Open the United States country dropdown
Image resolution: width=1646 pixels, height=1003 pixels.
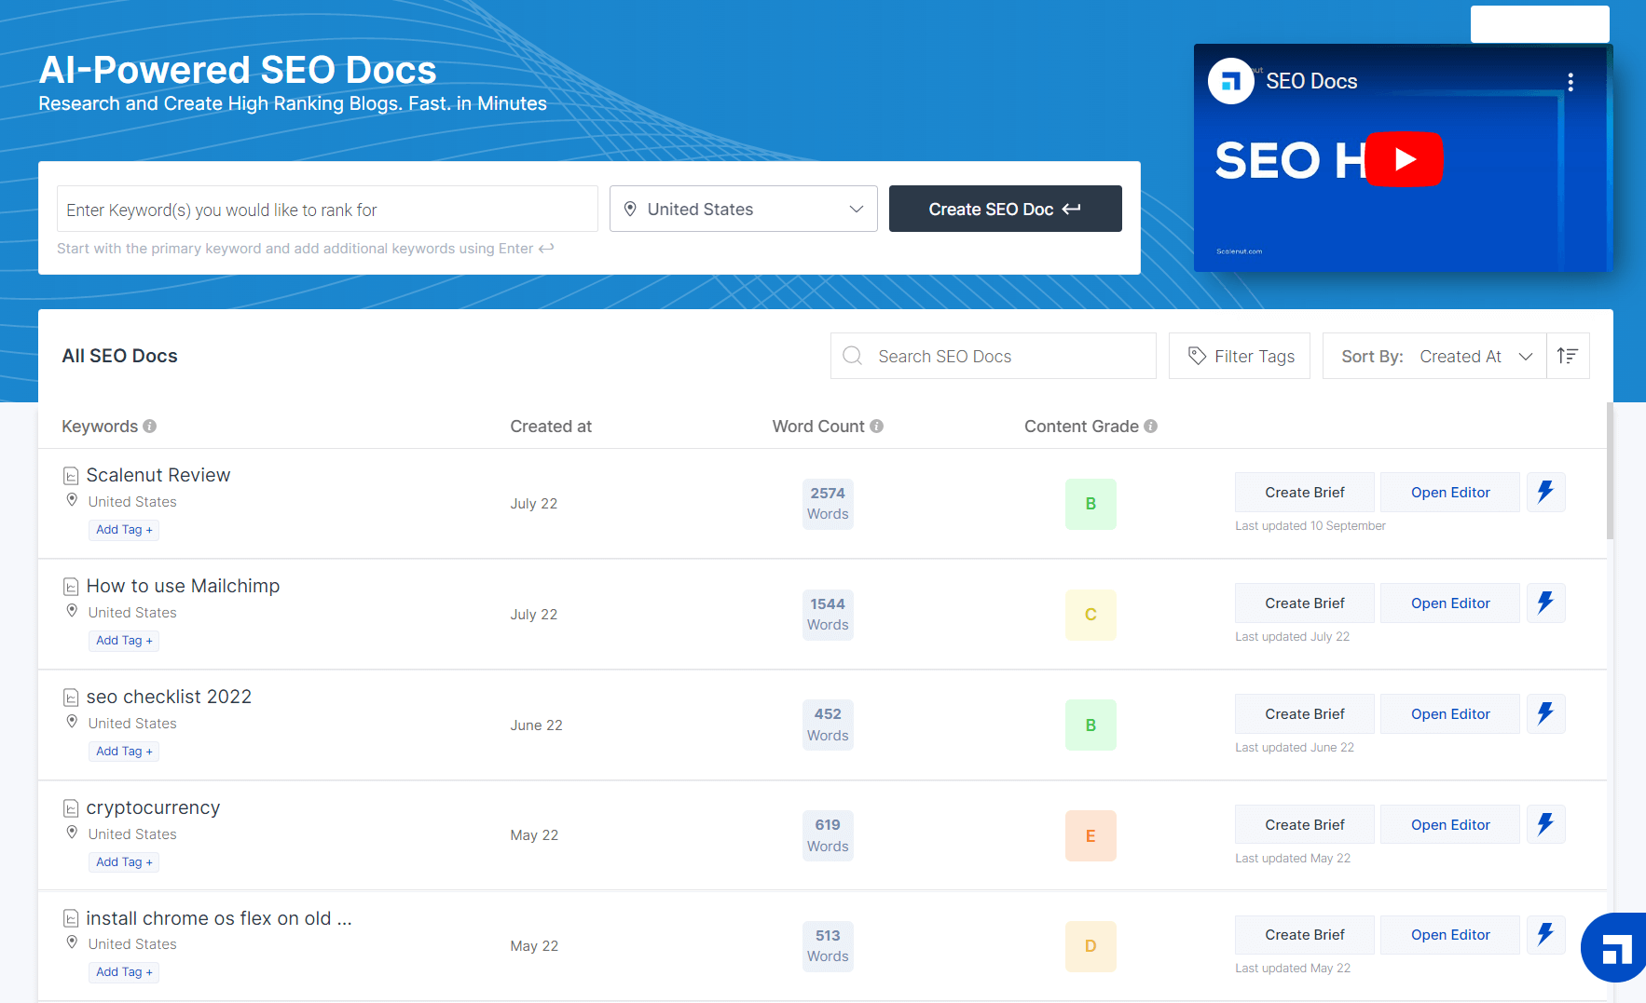[743, 209]
